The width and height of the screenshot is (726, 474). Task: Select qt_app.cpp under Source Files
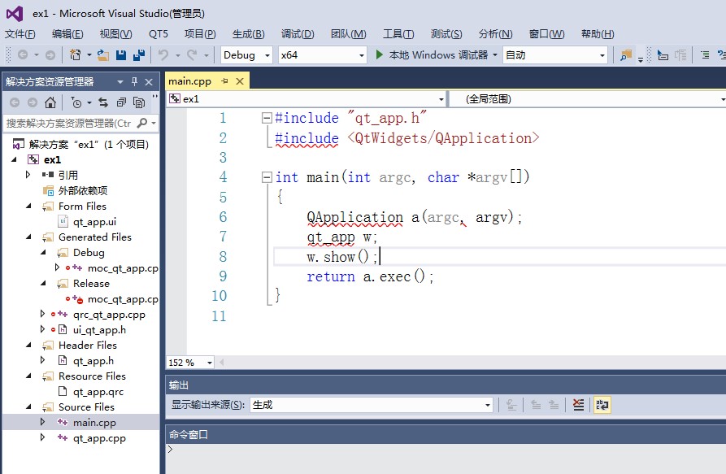[99, 438]
